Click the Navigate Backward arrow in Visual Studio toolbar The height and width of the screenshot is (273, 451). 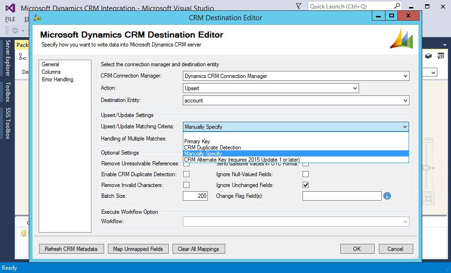pos(15,30)
